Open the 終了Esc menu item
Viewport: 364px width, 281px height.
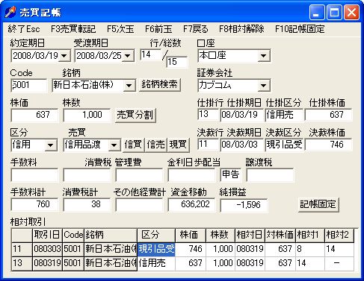[x=24, y=29]
